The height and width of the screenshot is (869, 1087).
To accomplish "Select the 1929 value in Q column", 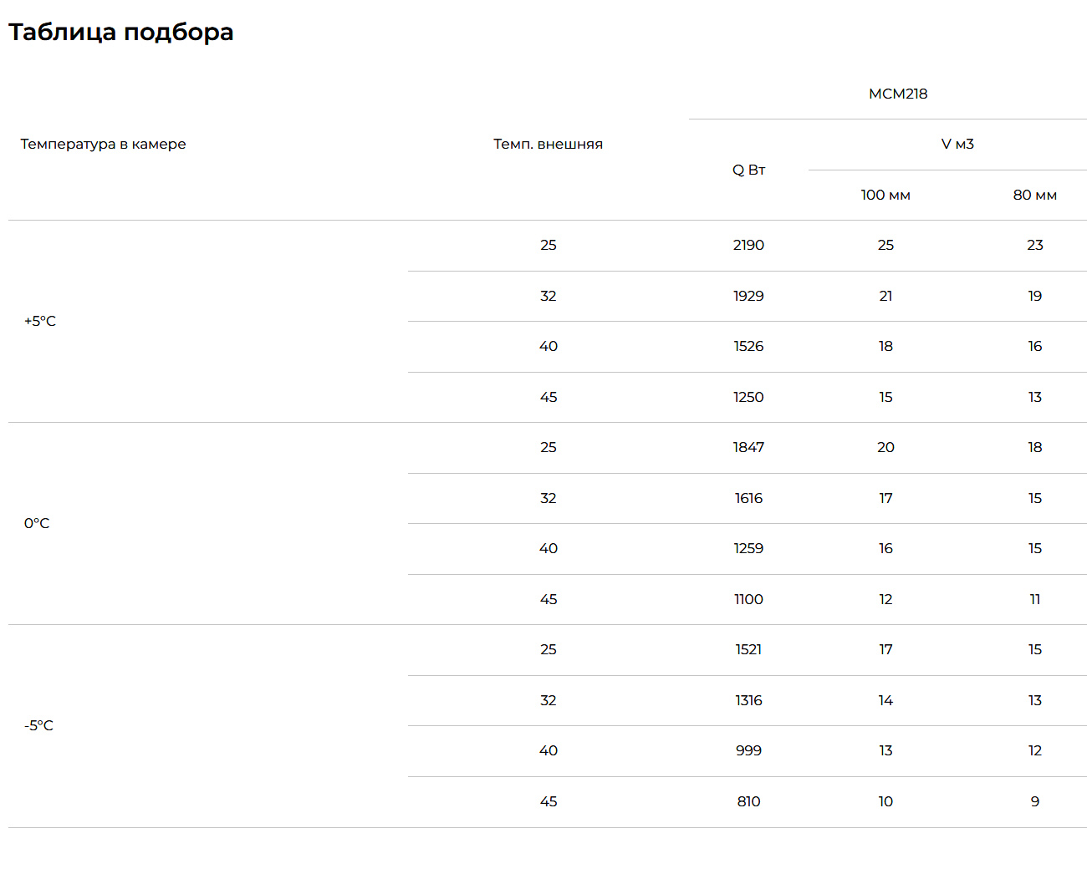I will pyautogui.click(x=748, y=296).
